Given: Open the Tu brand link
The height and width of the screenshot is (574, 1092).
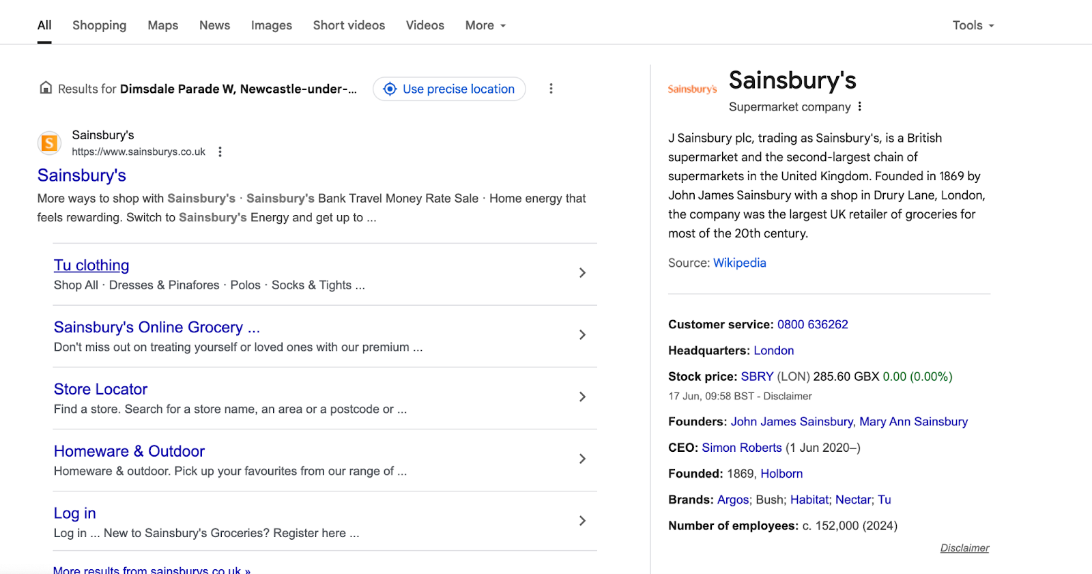Looking at the screenshot, I should click(885, 500).
